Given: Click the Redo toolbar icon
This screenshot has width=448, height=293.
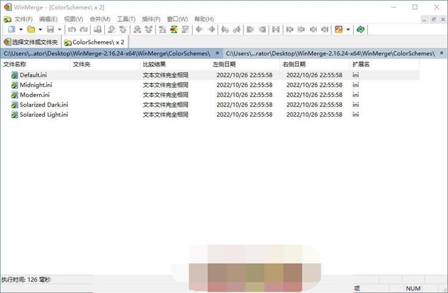Looking at the screenshot, I should pos(84,29).
